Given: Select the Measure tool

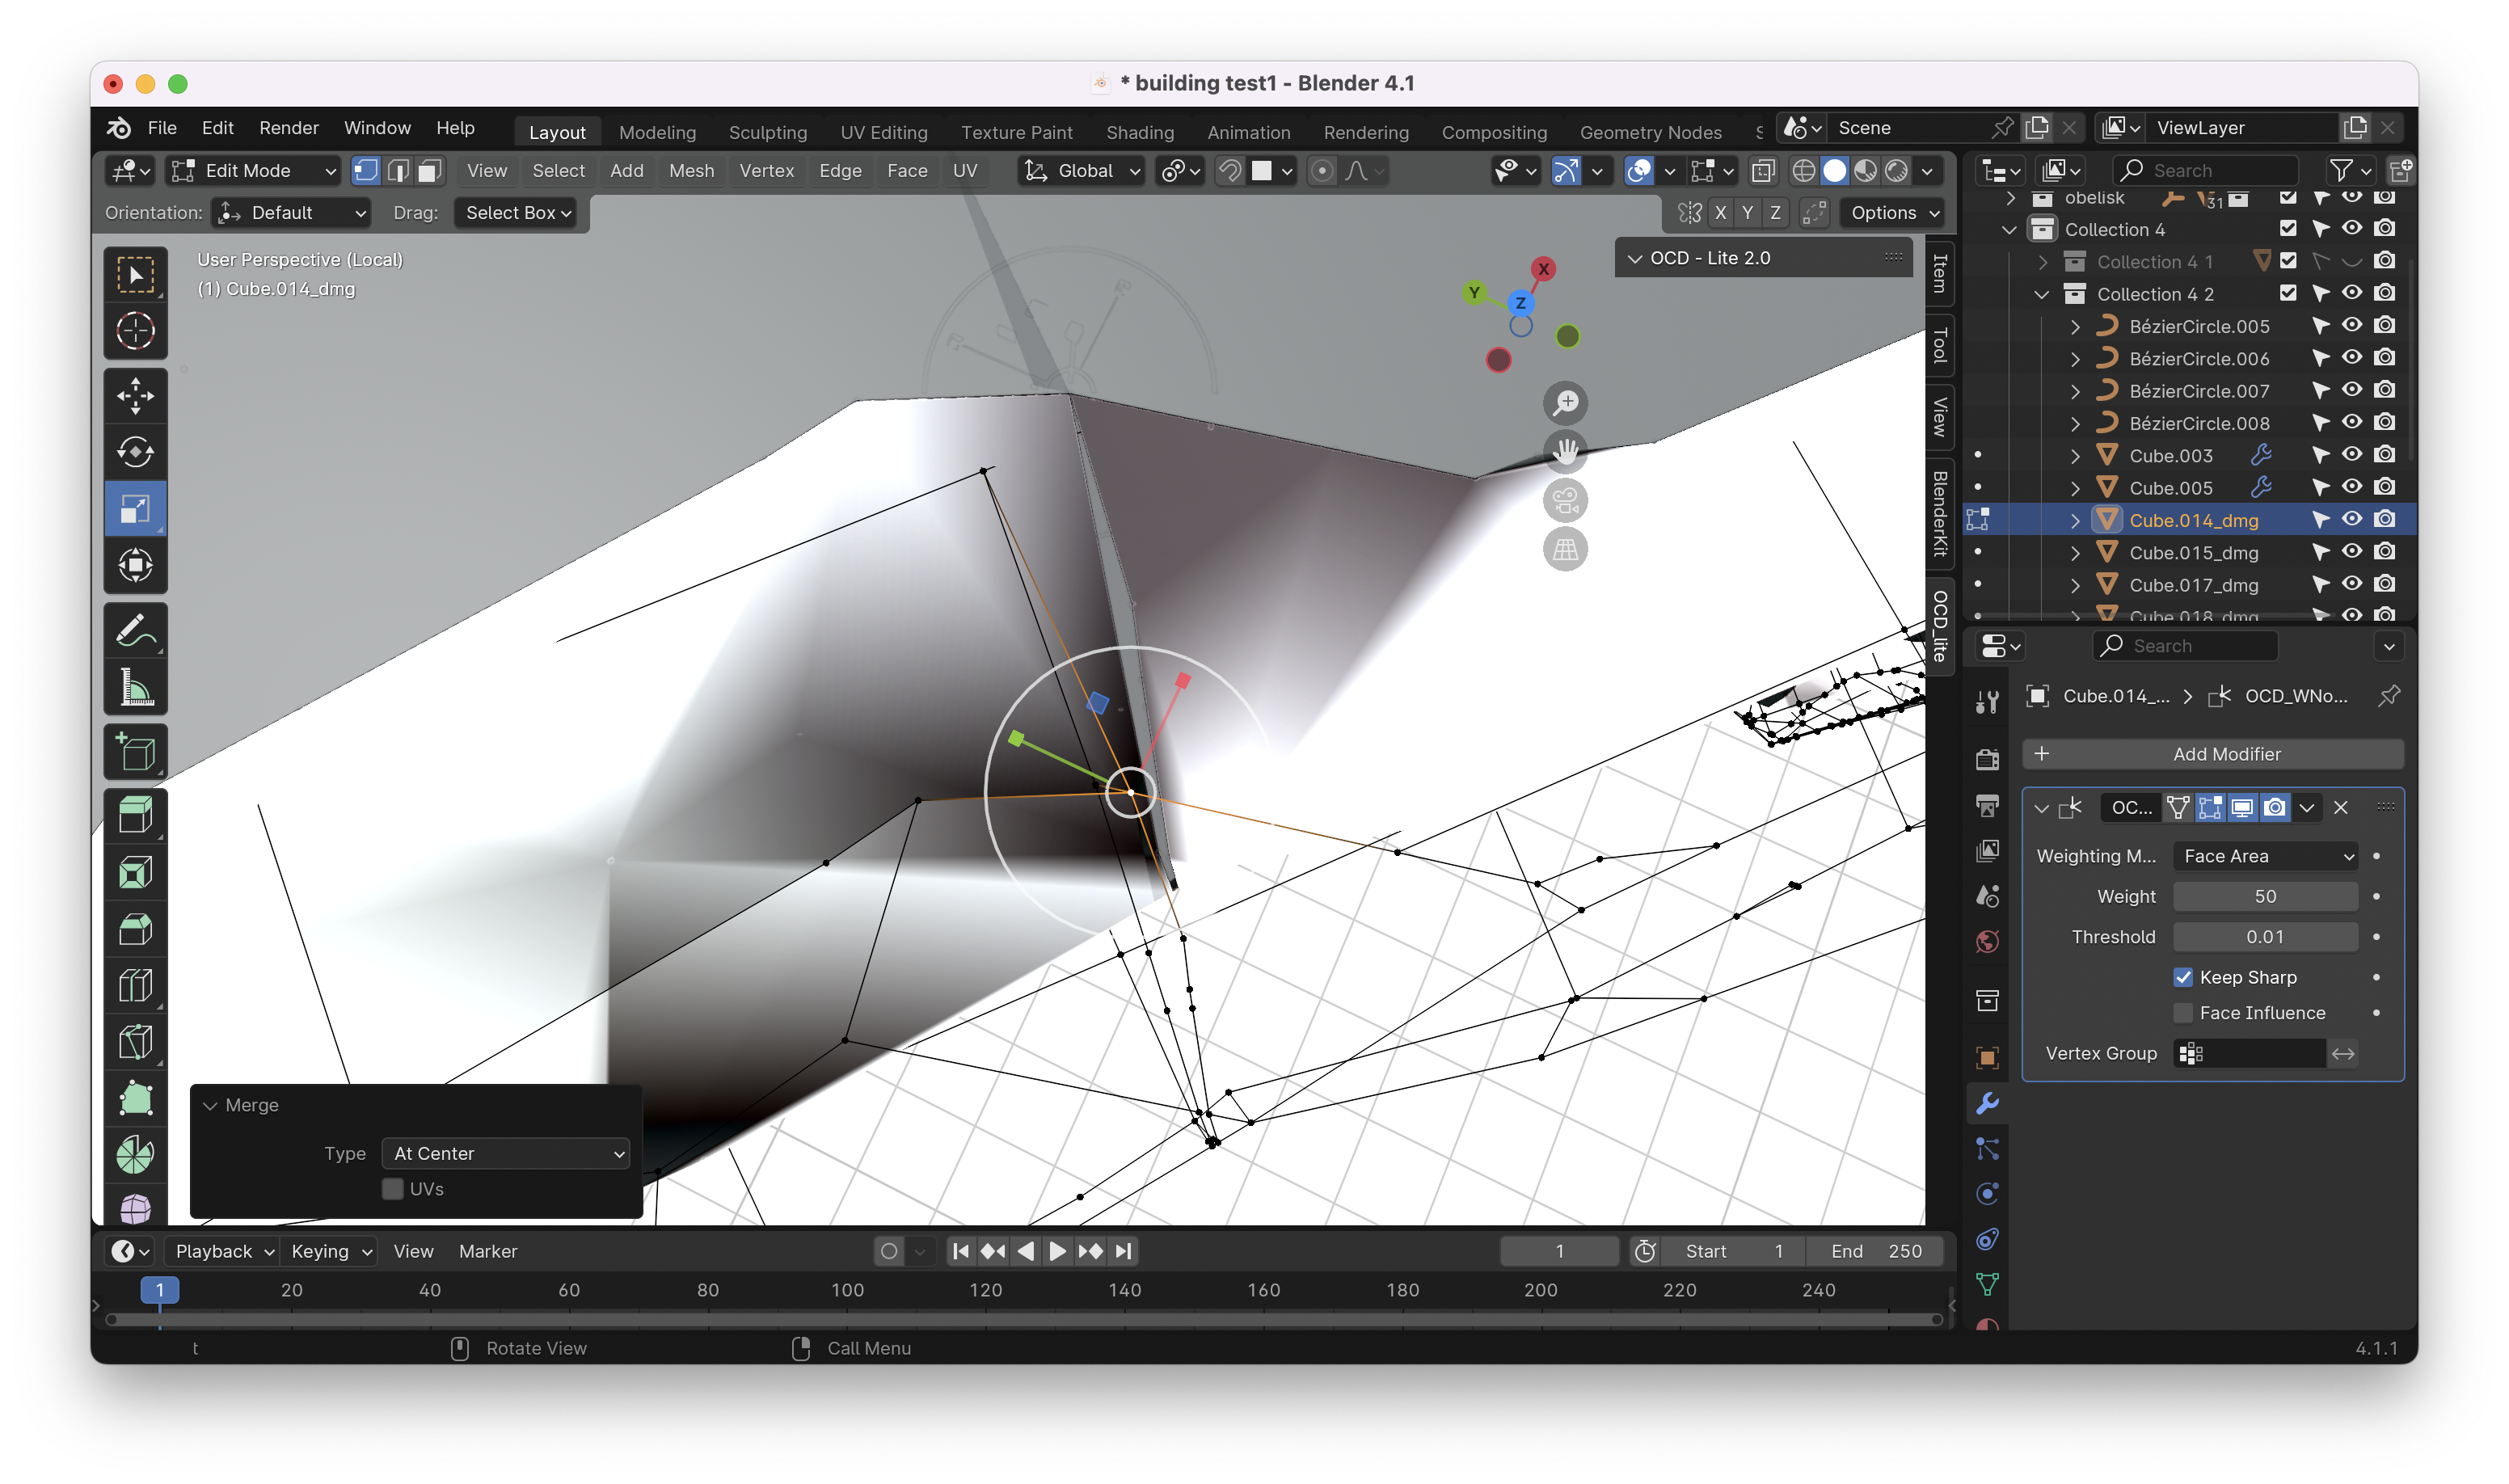Looking at the screenshot, I should [135, 687].
